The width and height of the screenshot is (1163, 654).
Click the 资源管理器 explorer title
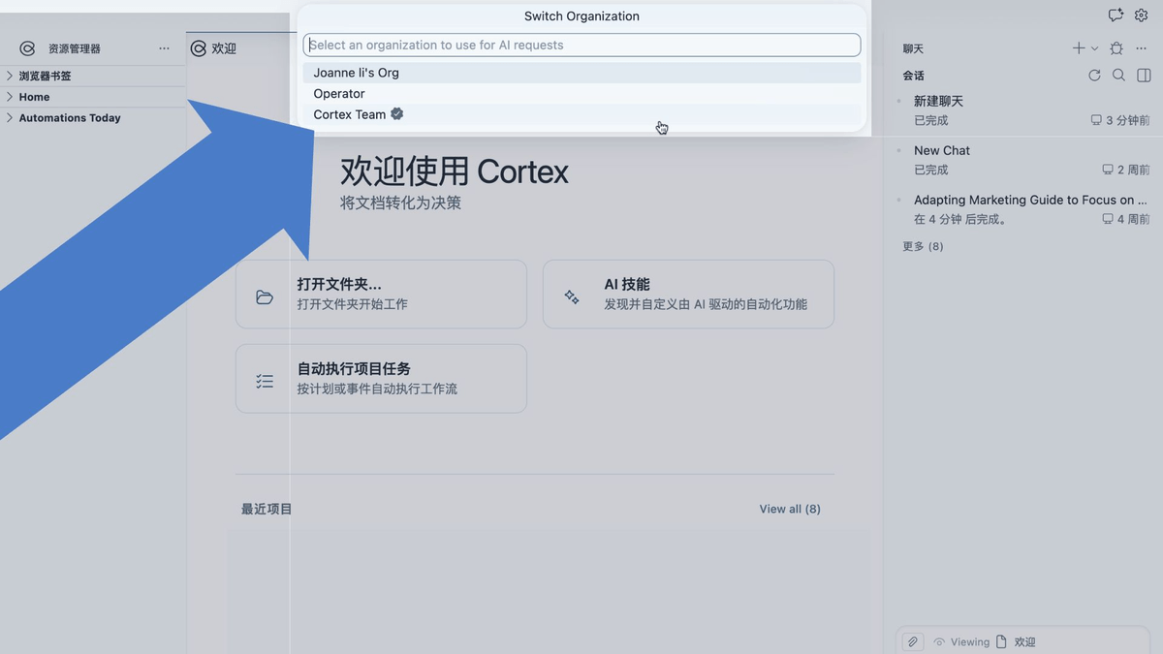pos(75,48)
